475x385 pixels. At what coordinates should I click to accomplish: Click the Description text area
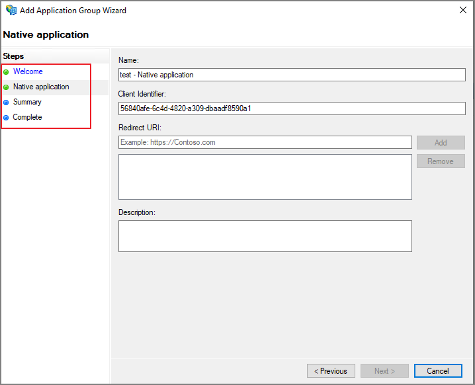(265, 236)
